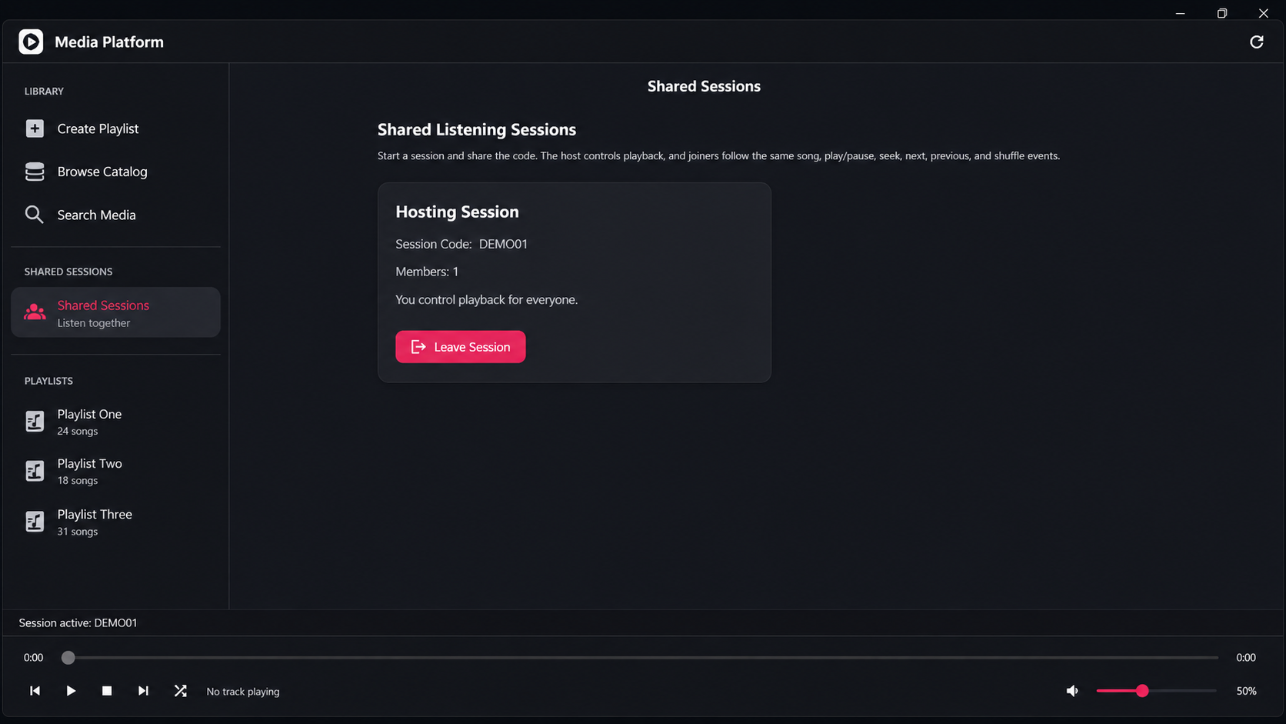The width and height of the screenshot is (1286, 724).
Task: Click the Playlist Three music icon
Action: (x=35, y=522)
